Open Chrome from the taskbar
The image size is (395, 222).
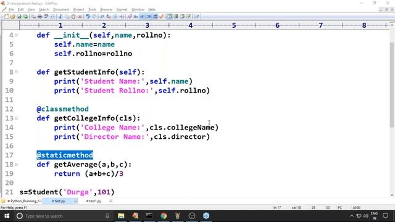[x=164, y=216]
